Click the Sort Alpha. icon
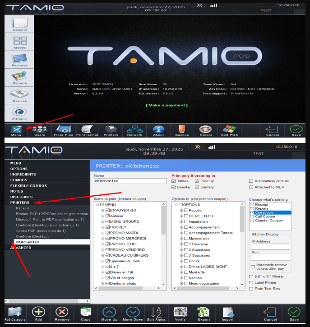 click(x=157, y=314)
